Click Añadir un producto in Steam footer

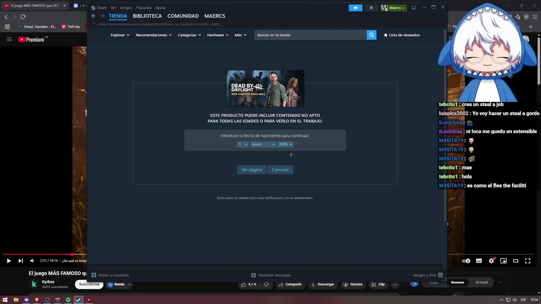click(110, 275)
